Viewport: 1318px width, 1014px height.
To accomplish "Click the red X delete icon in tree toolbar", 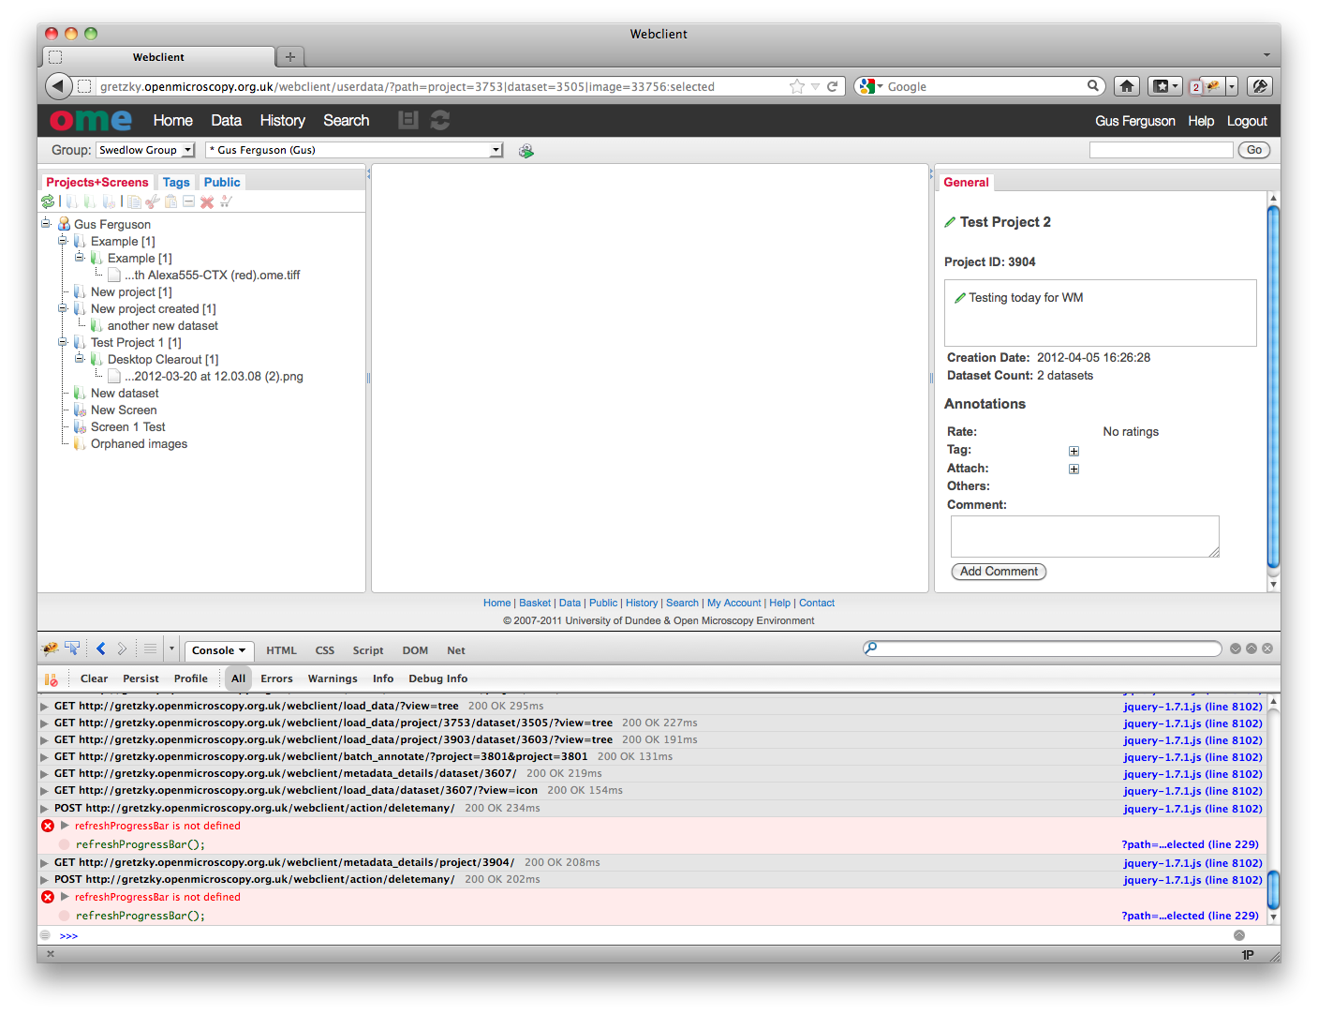I will coord(207,202).
